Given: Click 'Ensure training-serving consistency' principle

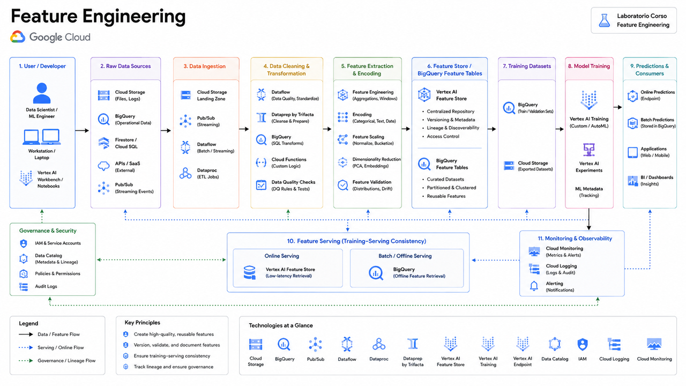Looking at the screenshot, I should click(x=172, y=356).
